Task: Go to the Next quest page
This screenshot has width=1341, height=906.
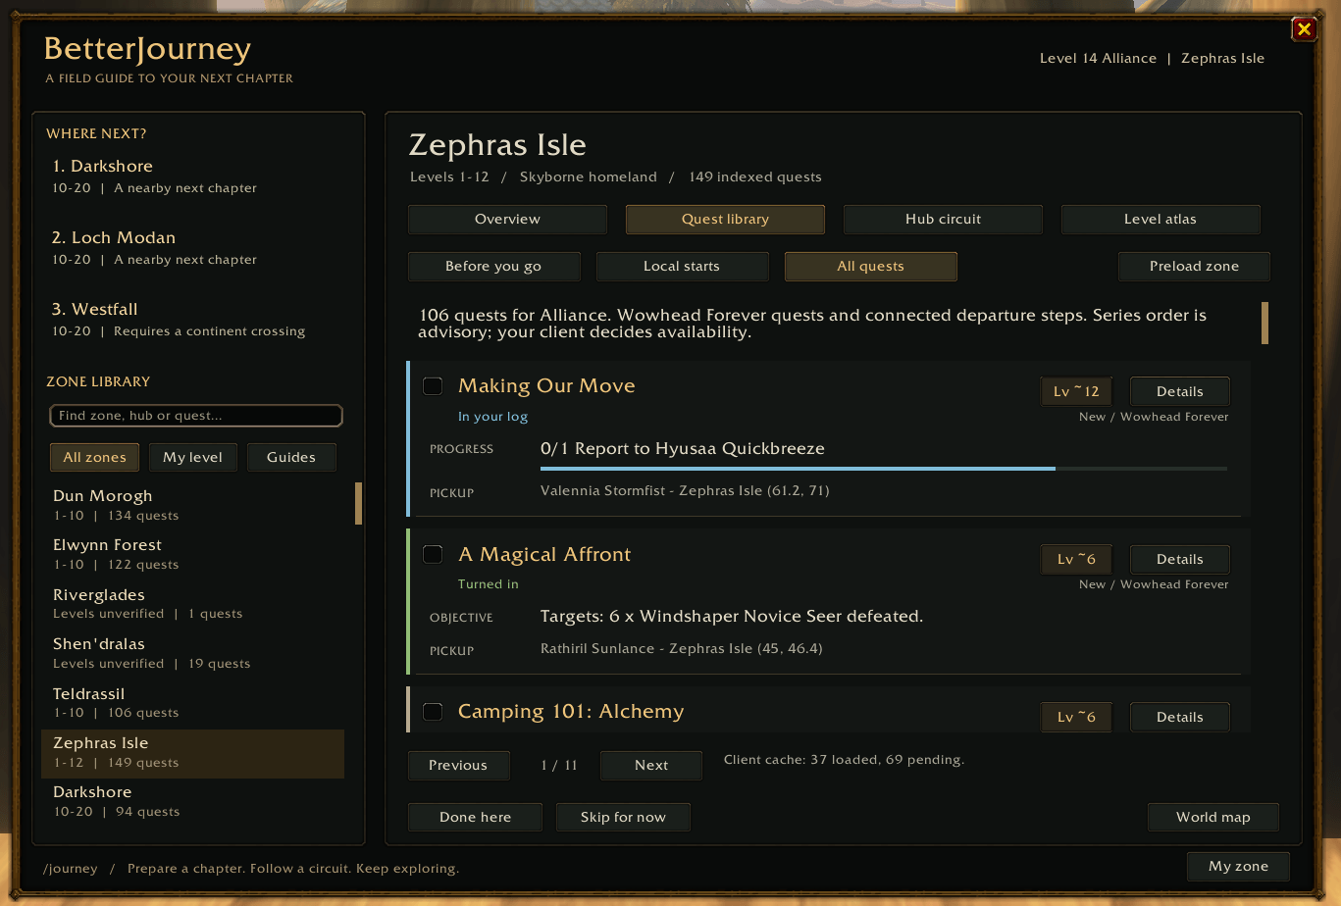Action: 651,766
